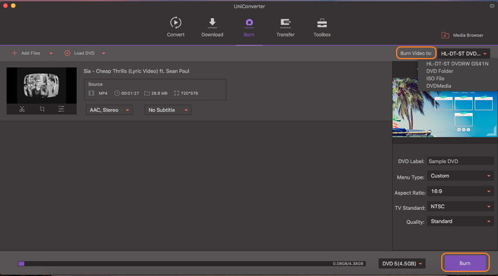Open the Convert tab icon
The image size is (498, 276).
(176, 22)
